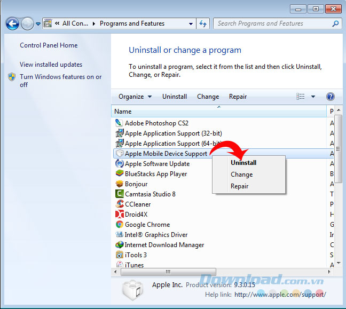Click the horizontal scrollbar left arrow
Screen dimensions: 346x309
coord(115,272)
